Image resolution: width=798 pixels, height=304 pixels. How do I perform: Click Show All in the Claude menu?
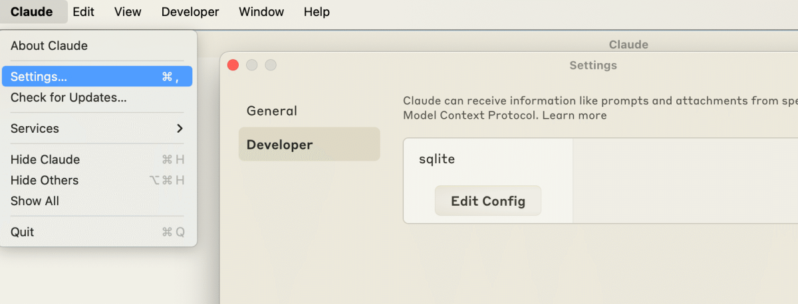(x=35, y=200)
